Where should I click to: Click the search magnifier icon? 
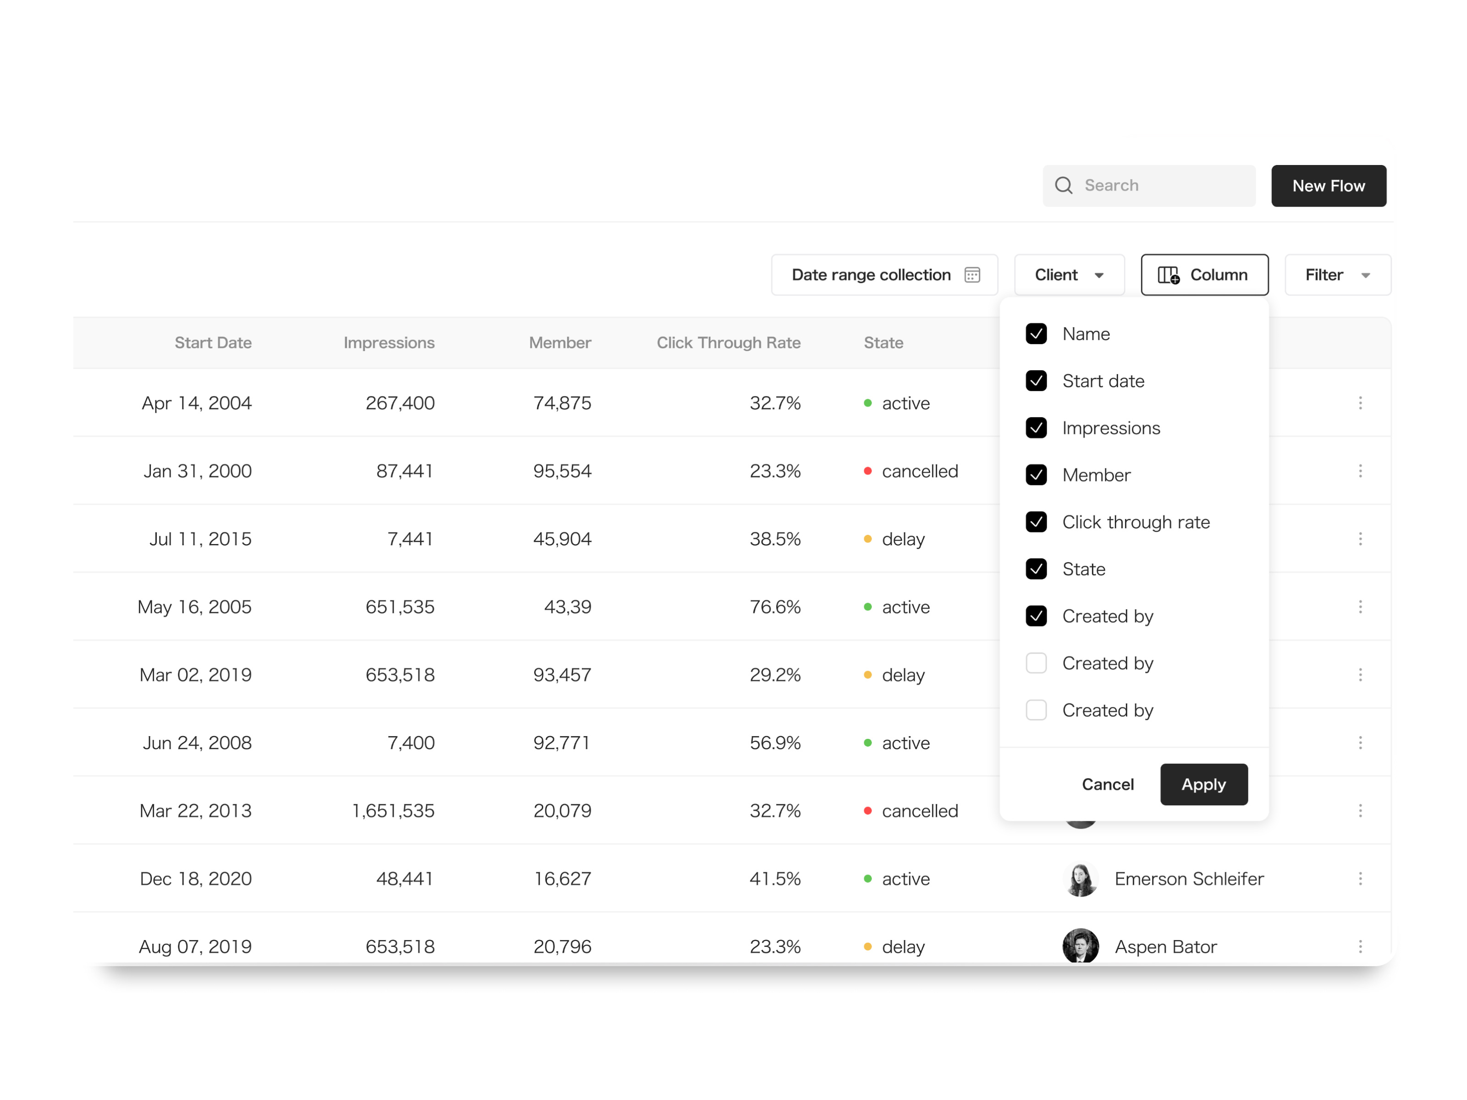[1064, 186]
